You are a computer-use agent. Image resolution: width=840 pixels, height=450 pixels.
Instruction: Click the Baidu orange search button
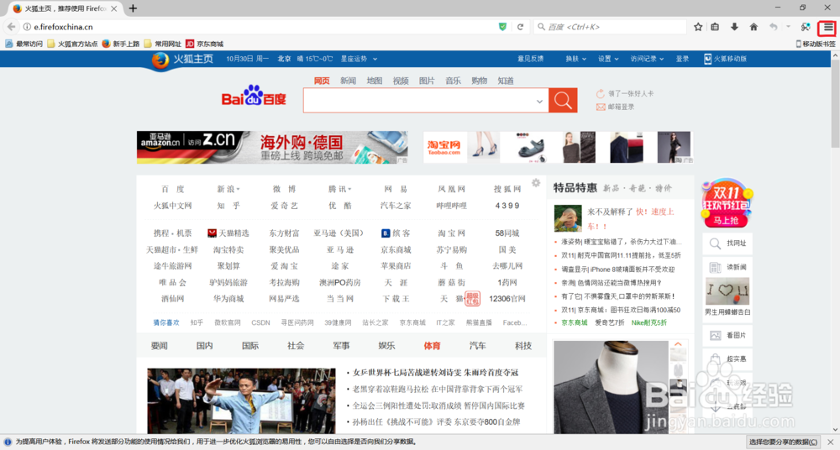563,100
